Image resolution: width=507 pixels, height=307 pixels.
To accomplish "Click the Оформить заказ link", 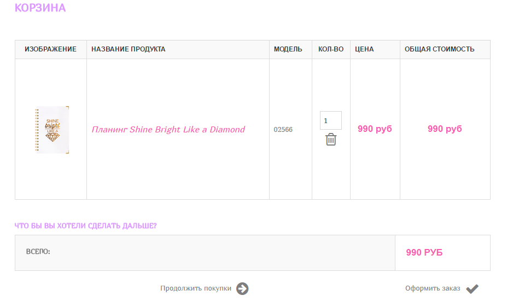I will click(433, 288).
